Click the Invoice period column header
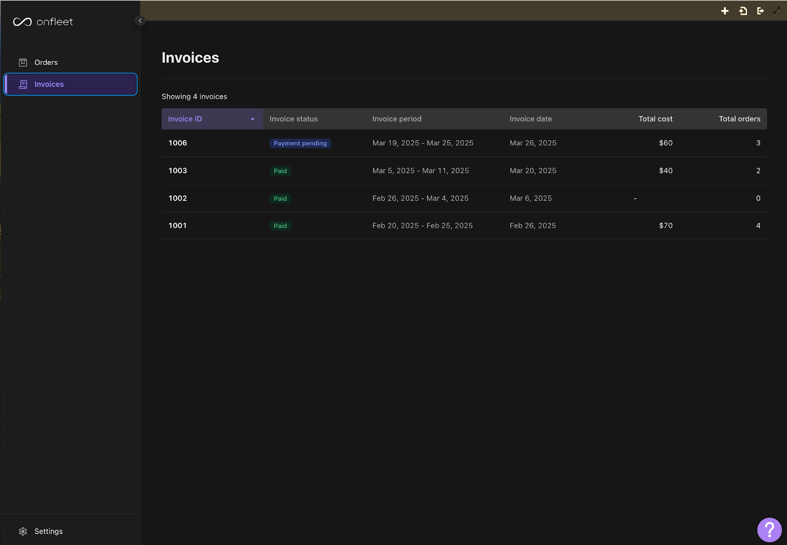This screenshot has width=787, height=545. pyautogui.click(x=397, y=119)
